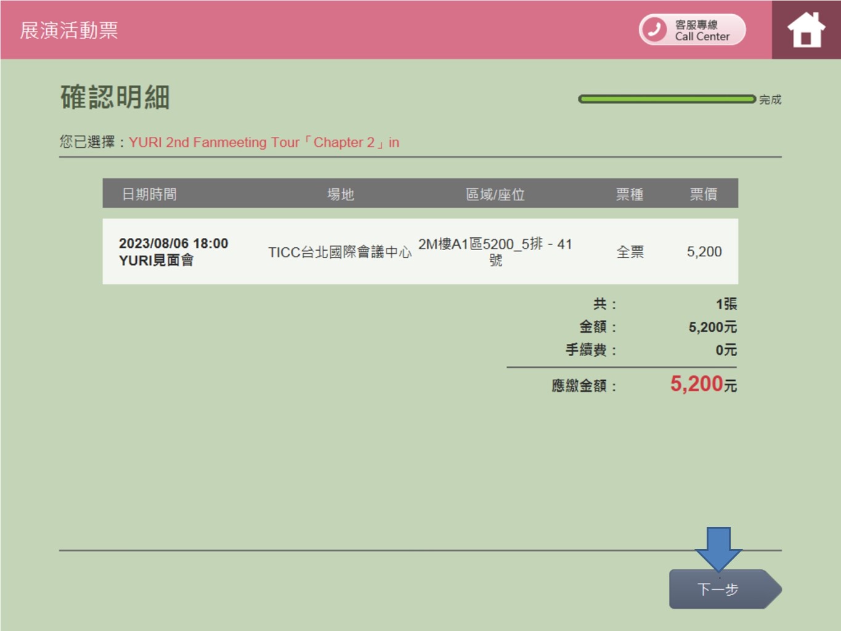Click the 場地 column header

point(341,194)
